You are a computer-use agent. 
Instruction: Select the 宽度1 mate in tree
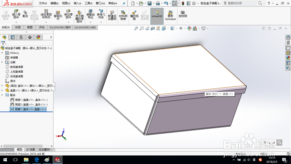pos(29,100)
